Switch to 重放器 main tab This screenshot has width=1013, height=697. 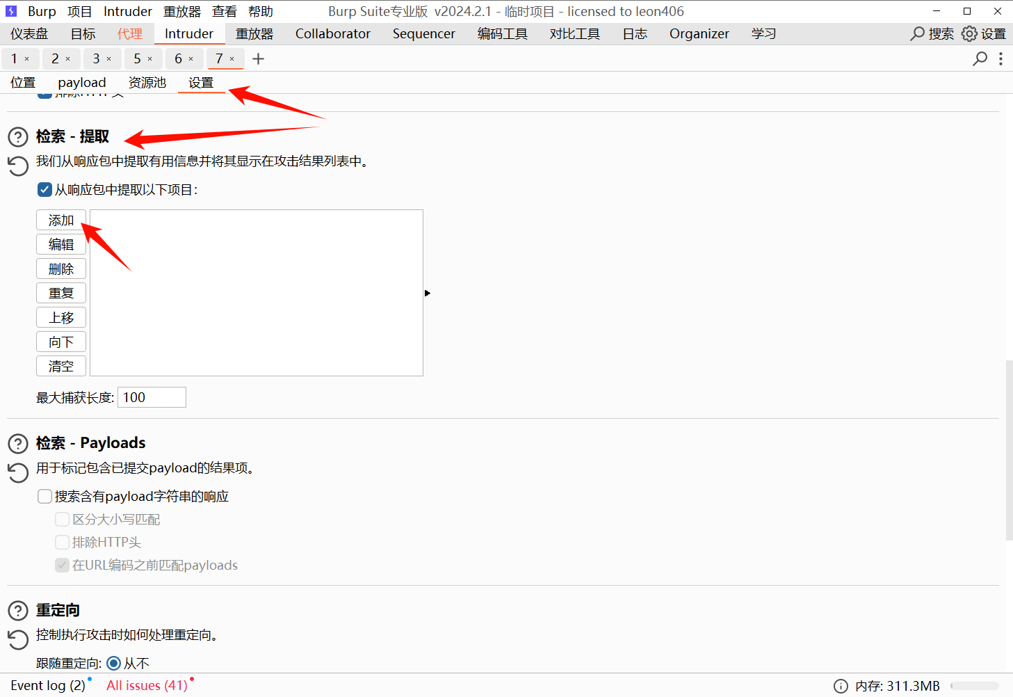254,33
